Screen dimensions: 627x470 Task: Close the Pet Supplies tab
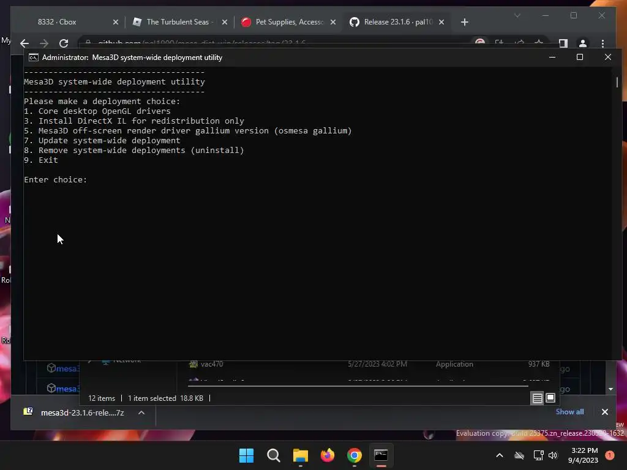tap(333, 23)
